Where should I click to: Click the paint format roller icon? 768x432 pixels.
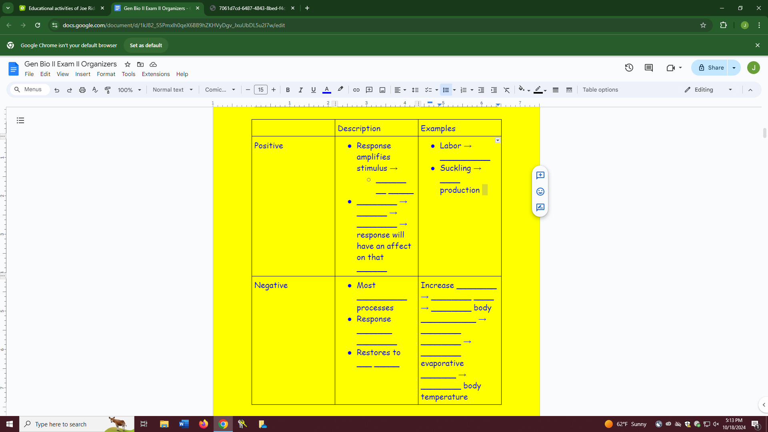click(108, 90)
